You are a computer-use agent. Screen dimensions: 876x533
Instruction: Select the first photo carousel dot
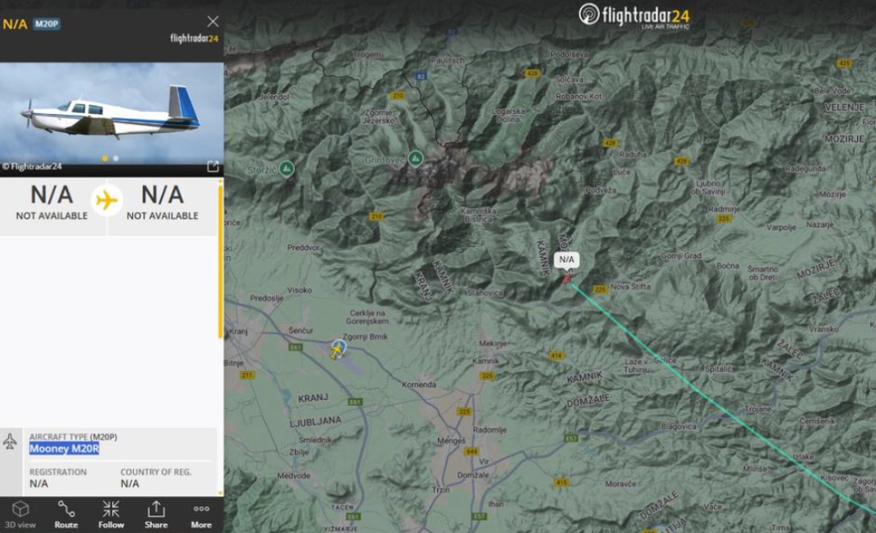pyautogui.click(x=105, y=159)
